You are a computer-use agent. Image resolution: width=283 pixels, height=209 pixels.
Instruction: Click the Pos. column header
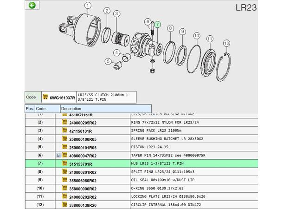(x=29, y=109)
